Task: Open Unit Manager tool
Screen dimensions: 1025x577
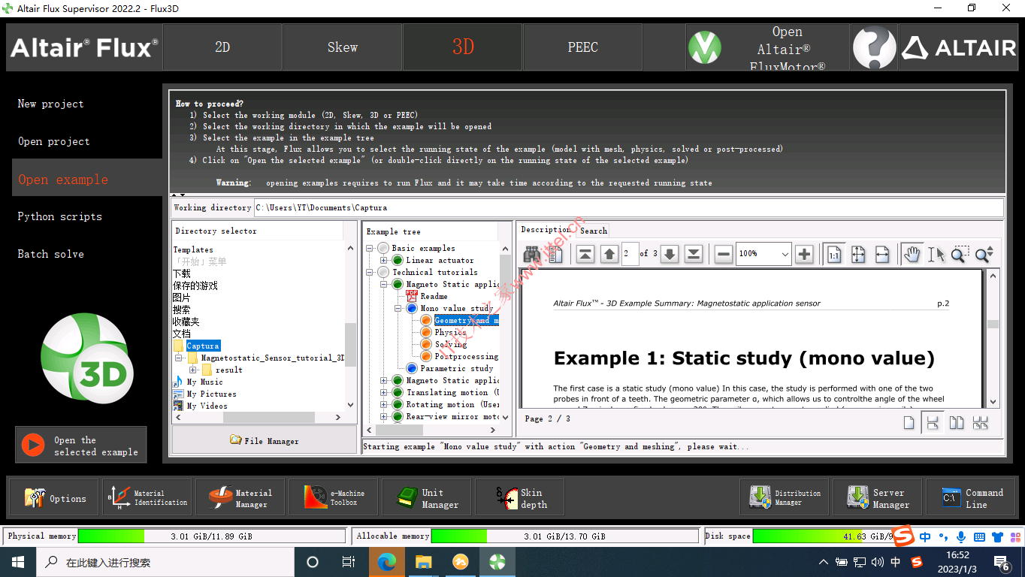Action: click(426, 498)
